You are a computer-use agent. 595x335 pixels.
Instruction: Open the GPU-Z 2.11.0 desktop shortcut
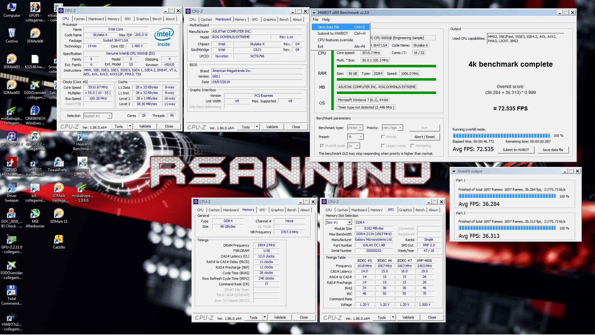(11, 244)
